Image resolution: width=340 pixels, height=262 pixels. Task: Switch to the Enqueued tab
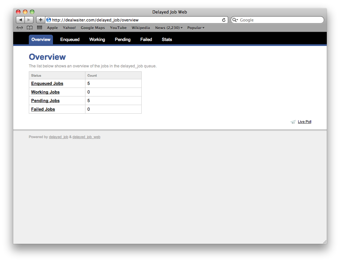pos(70,39)
